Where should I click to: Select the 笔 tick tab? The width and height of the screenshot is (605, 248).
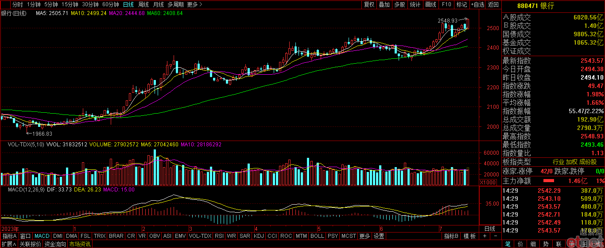coord(508,244)
